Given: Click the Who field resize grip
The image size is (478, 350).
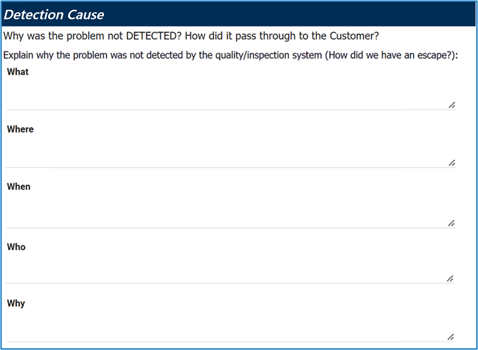Looking at the screenshot, I should coord(450,278).
